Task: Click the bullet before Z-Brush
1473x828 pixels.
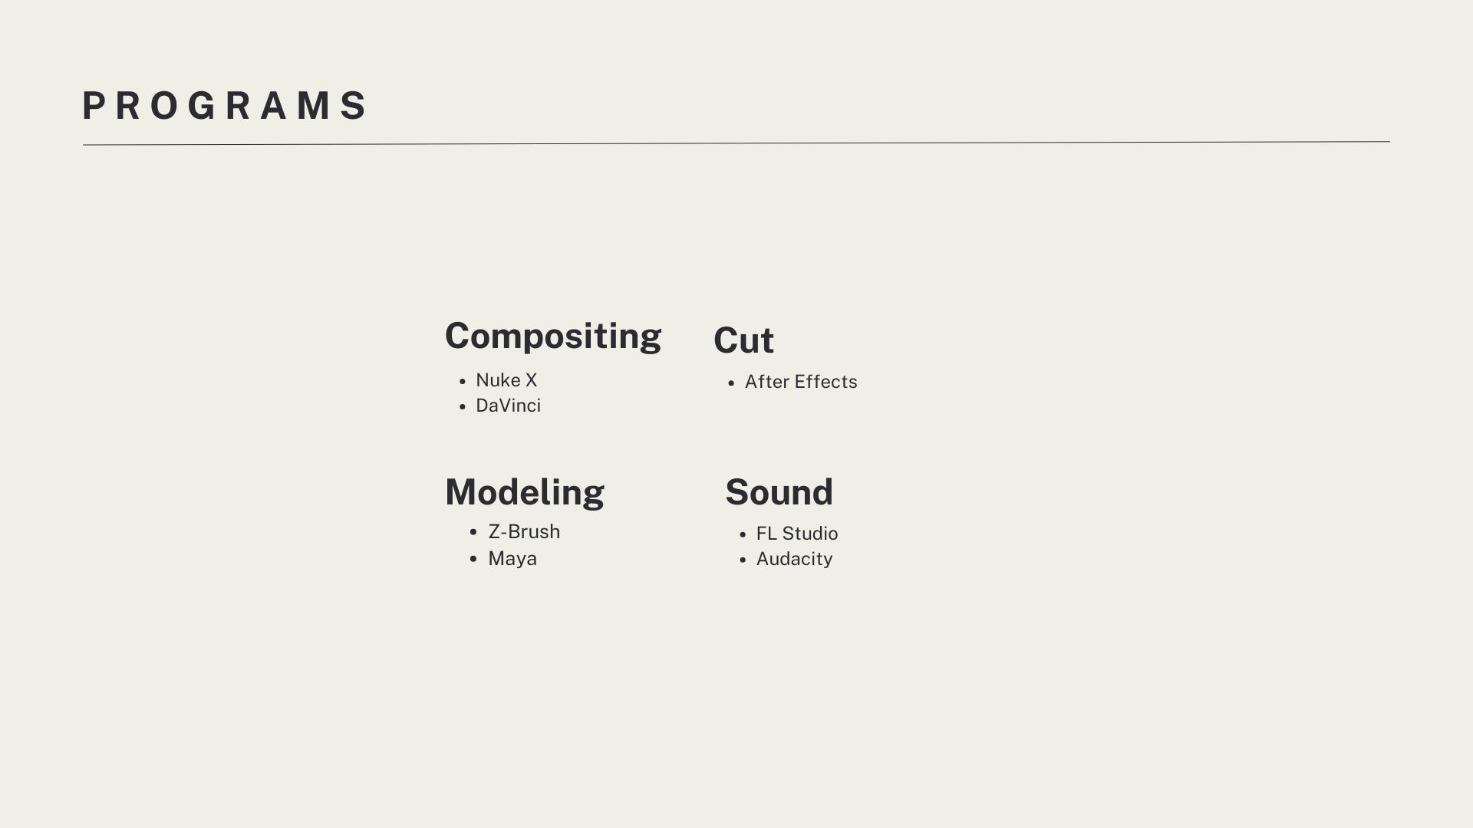Action: tap(473, 533)
